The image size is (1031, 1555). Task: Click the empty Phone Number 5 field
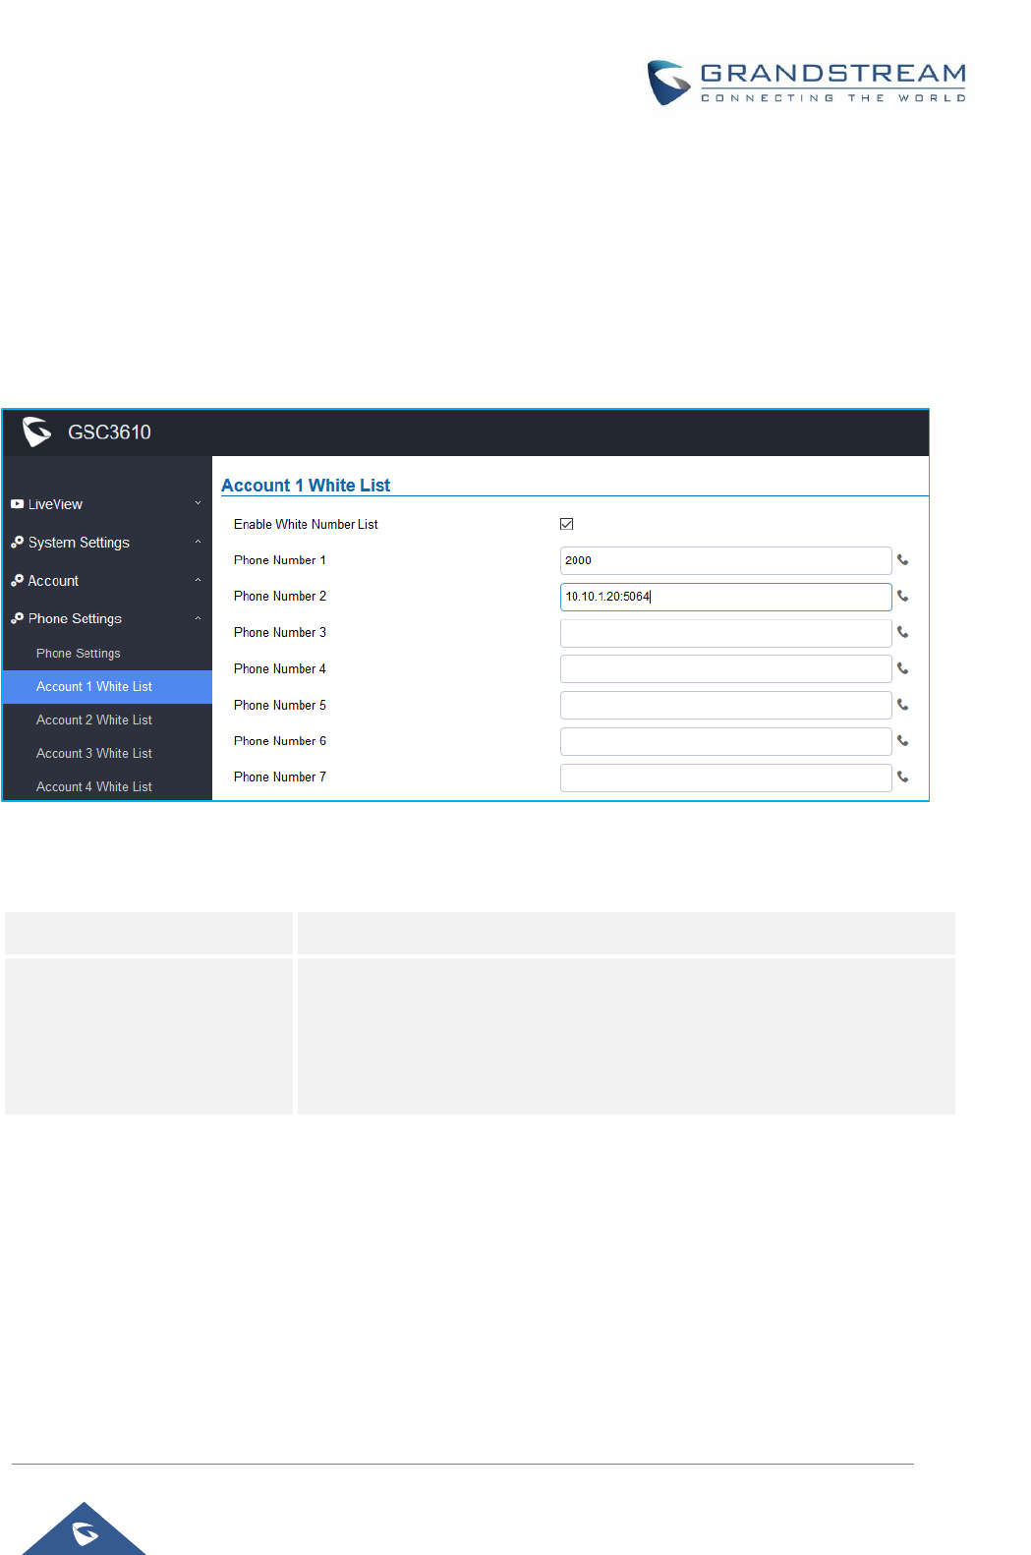tap(725, 705)
